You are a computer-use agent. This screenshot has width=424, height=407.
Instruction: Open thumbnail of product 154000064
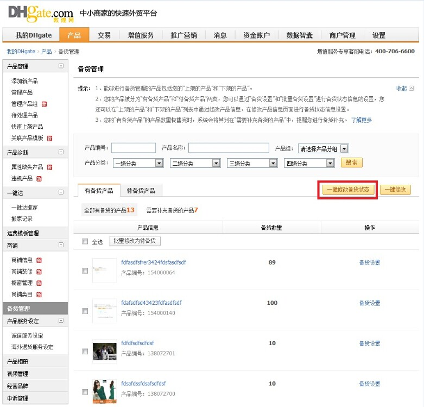pyautogui.click(x=105, y=271)
